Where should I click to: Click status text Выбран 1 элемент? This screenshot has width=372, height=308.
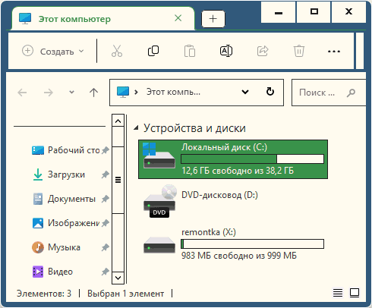tap(126, 294)
